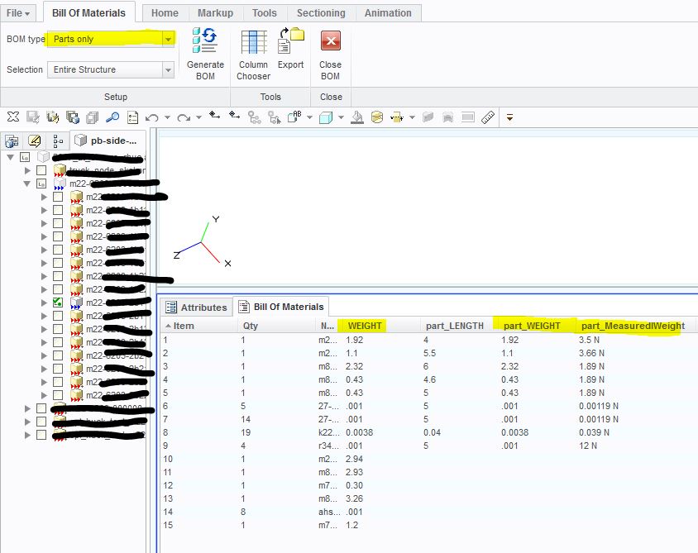Click the crossed-arrows icon starting the toolbar
The image size is (698, 553).
click(x=13, y=117)
